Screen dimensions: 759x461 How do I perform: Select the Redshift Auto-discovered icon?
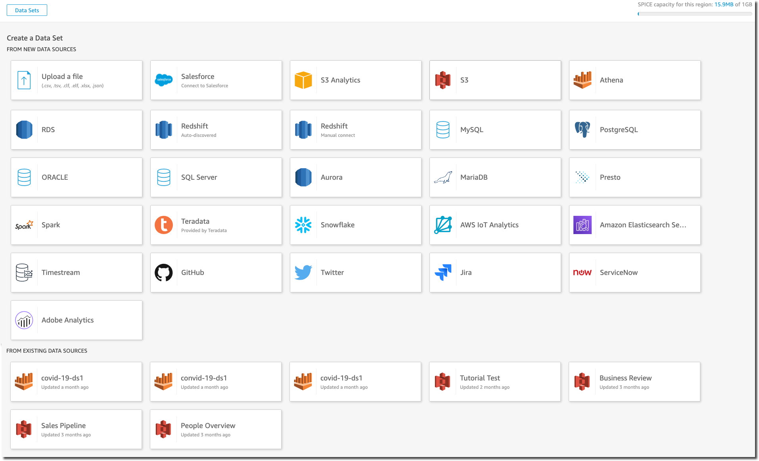coord(164,130)
